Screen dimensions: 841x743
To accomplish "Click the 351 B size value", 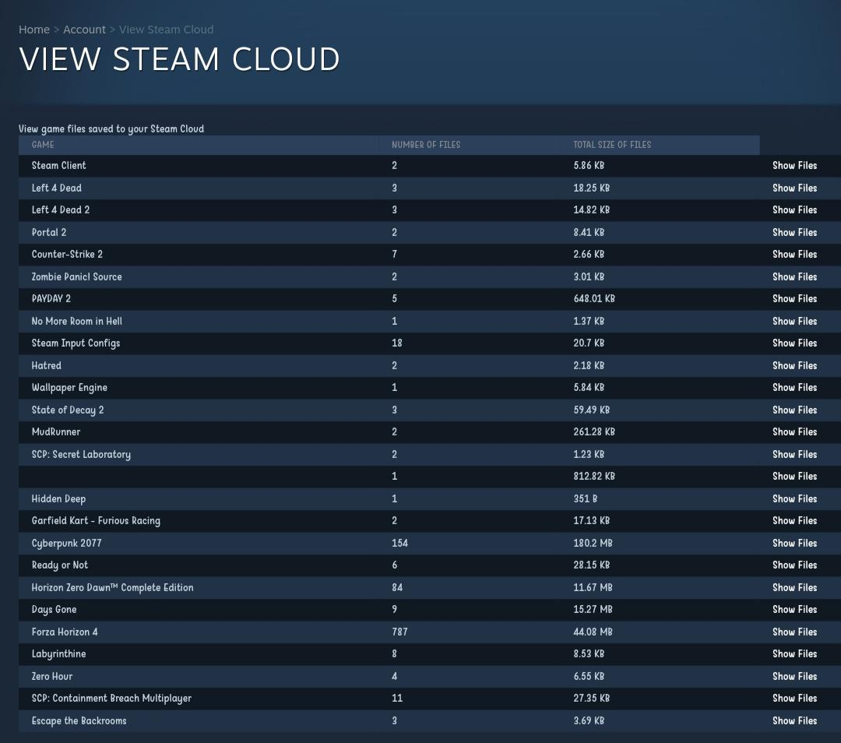I will click(585, 499).
